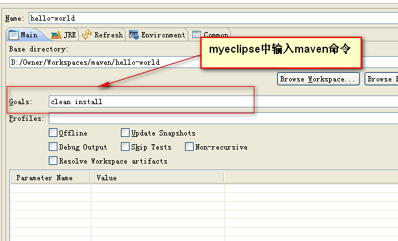This screenshot has height=241, width=398.
Task: Click the Refresh arrows icon
Action: tap(87, 35)
